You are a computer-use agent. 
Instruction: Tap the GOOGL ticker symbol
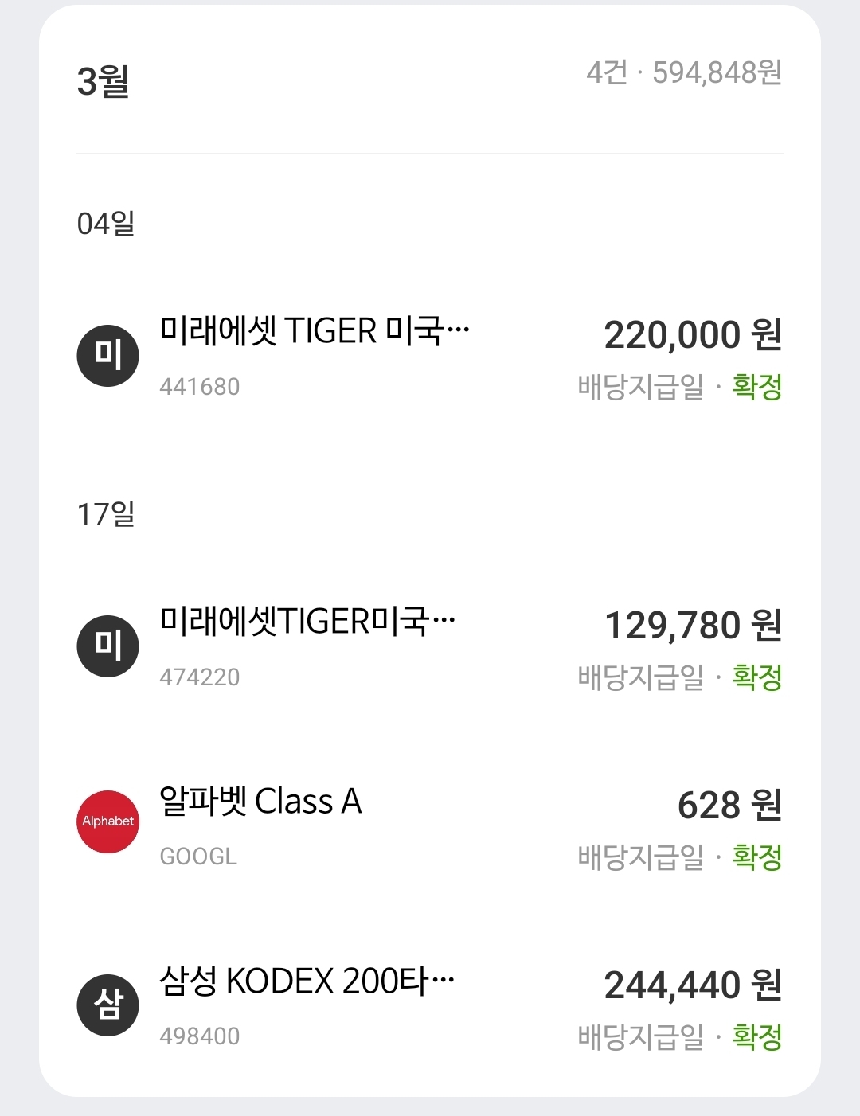[x=198, y=857]
